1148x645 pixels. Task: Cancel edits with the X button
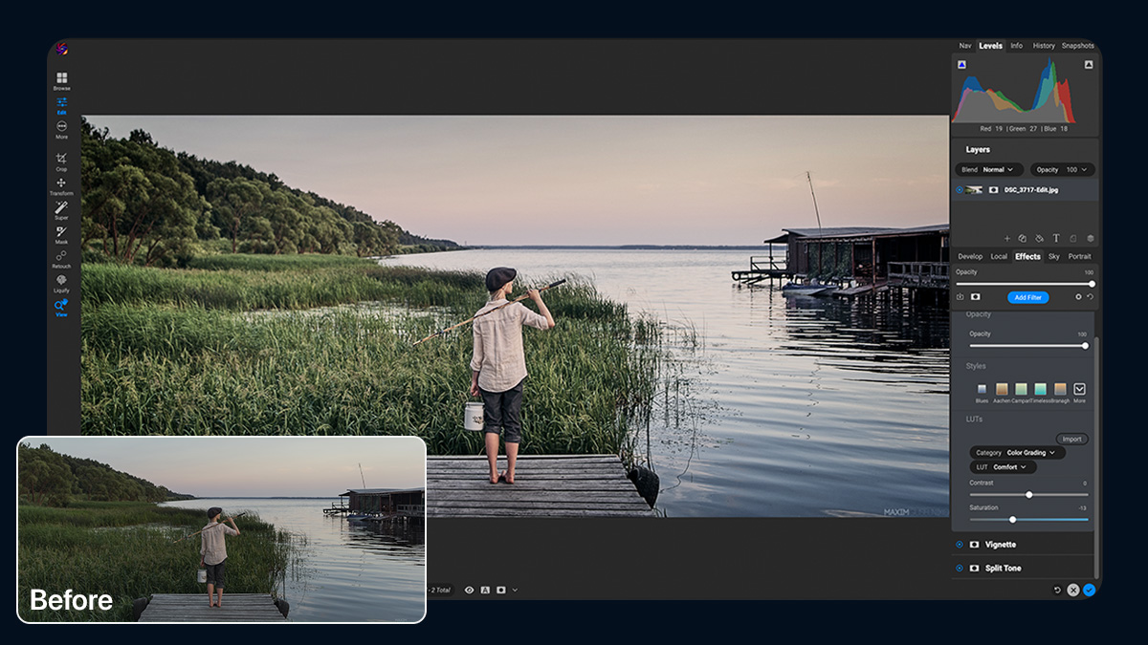tap(1073, 590)
